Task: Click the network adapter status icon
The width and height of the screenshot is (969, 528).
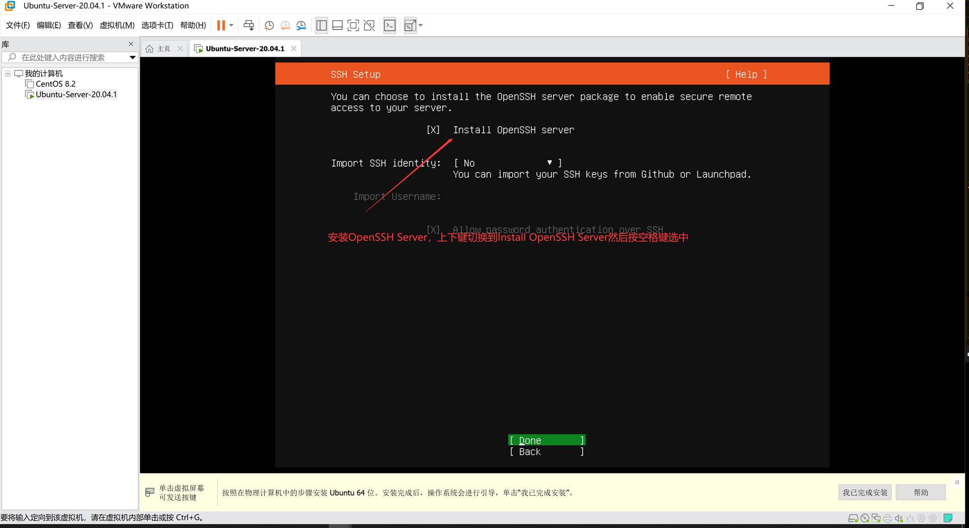Action: (876, 518)
